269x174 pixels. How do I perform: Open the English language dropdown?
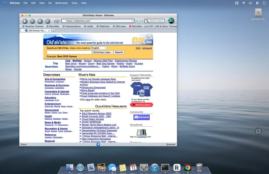99,48
